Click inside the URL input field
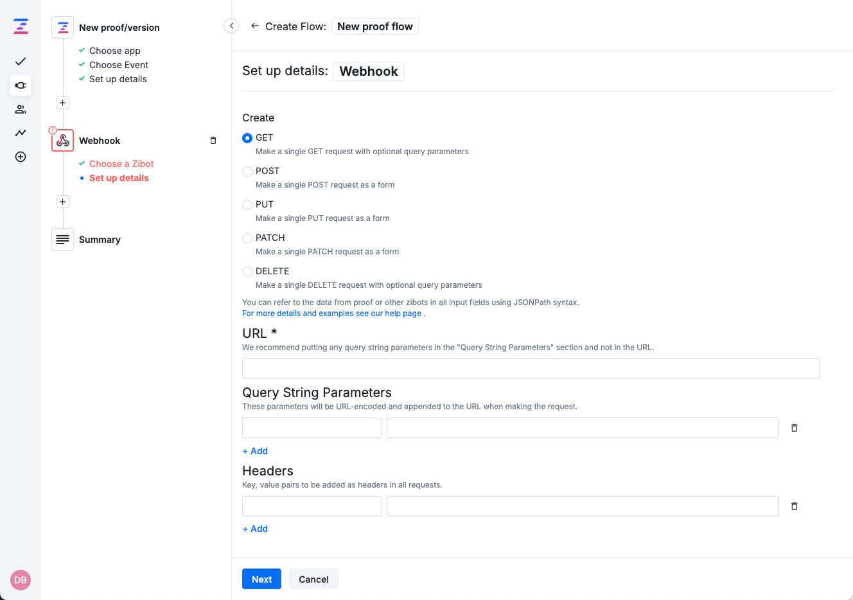The image size is (853, 600). [531, 367]
